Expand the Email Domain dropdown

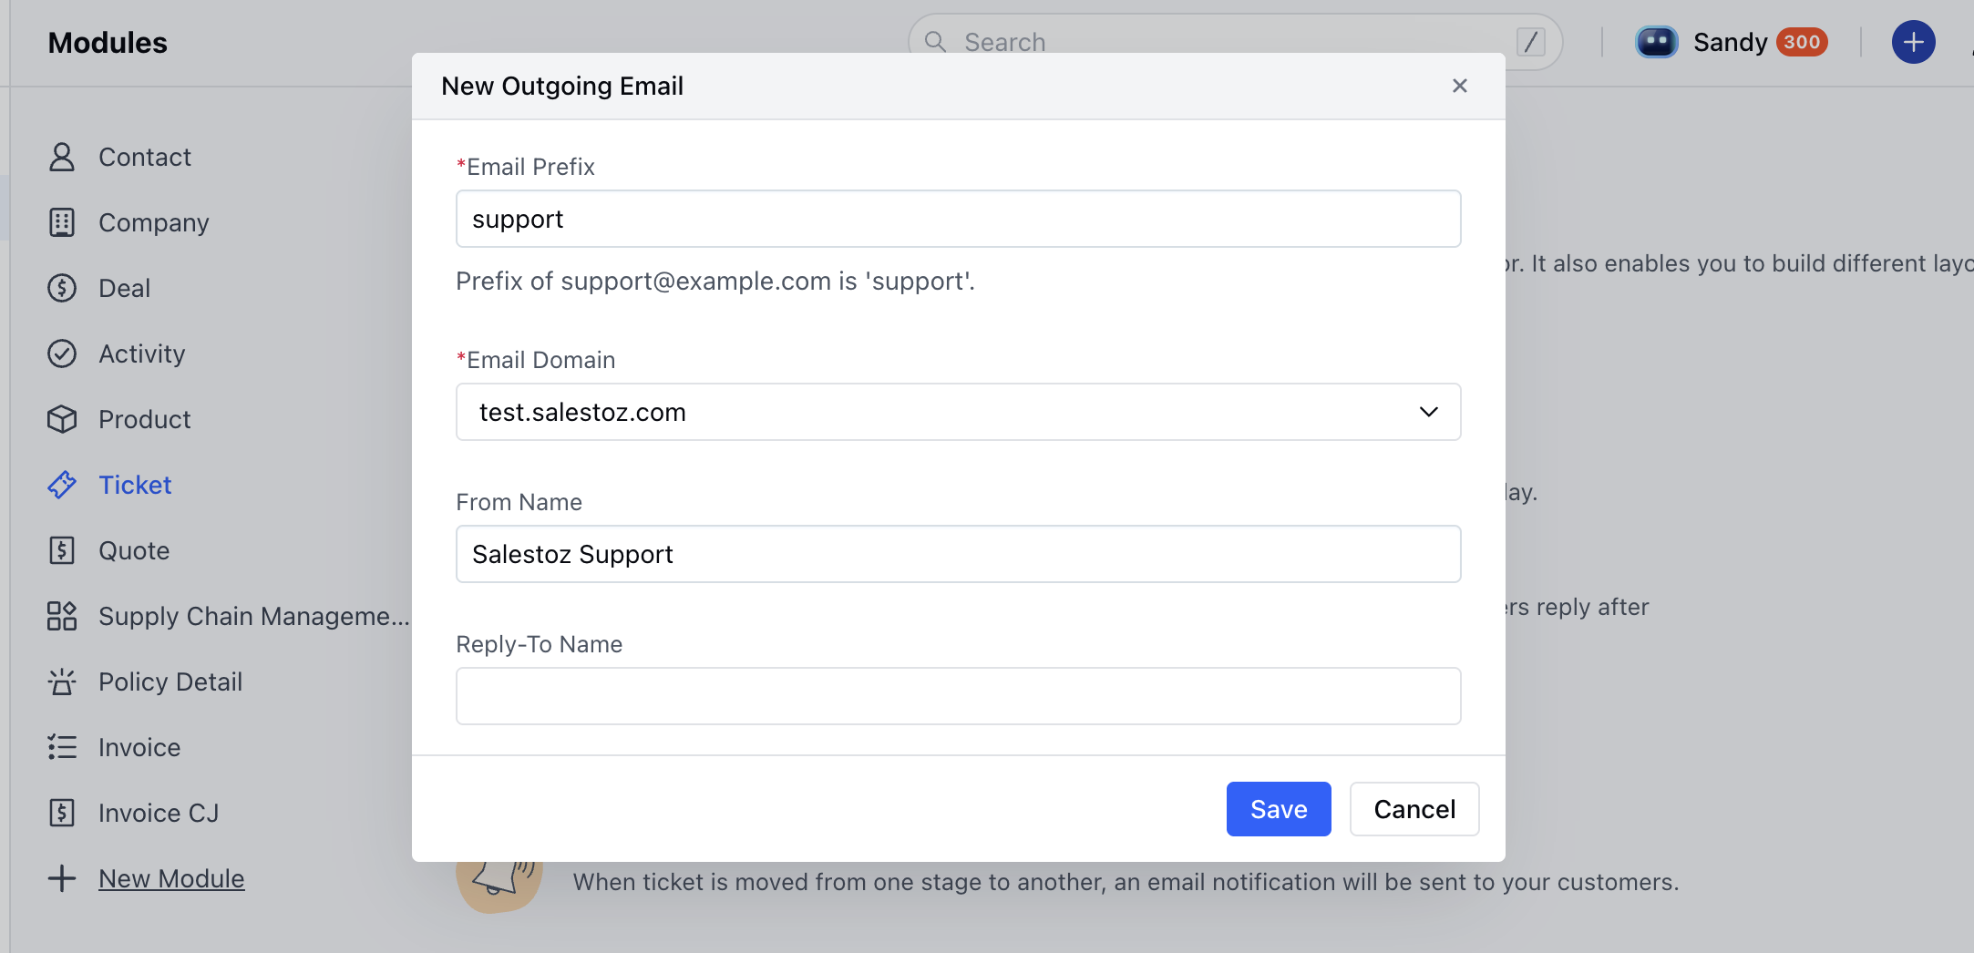pyautogui.click(x=1429, y=412)
